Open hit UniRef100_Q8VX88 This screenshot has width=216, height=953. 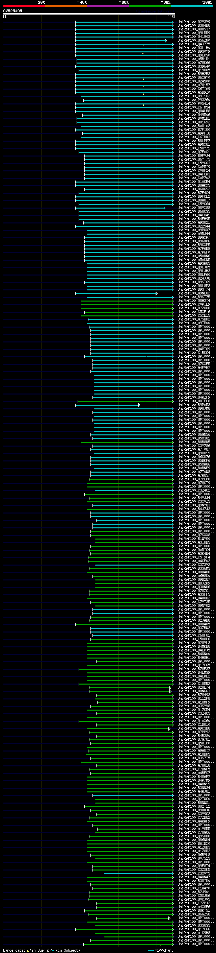194,208
